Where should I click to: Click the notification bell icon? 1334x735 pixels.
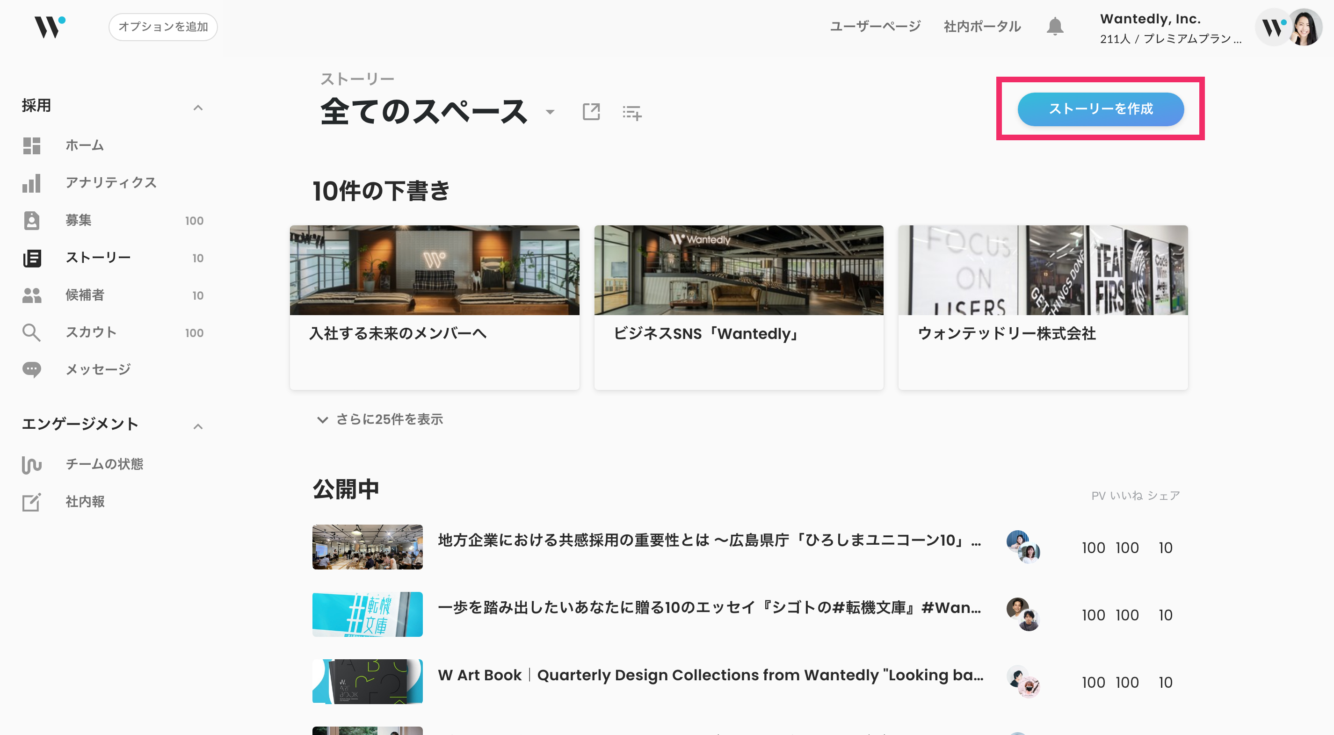point(1054,26)
